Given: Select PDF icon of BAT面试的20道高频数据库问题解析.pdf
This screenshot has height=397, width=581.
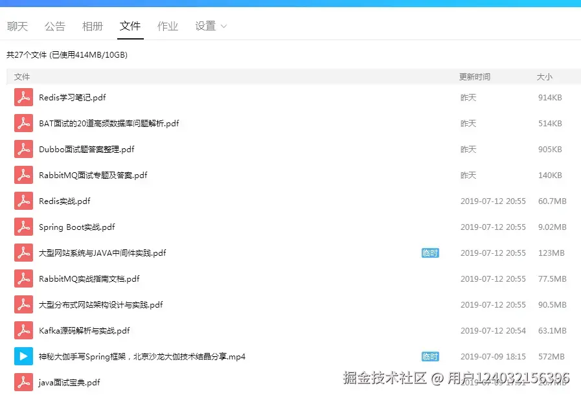Looking at the screenshot, I should [x=24, y=123].
